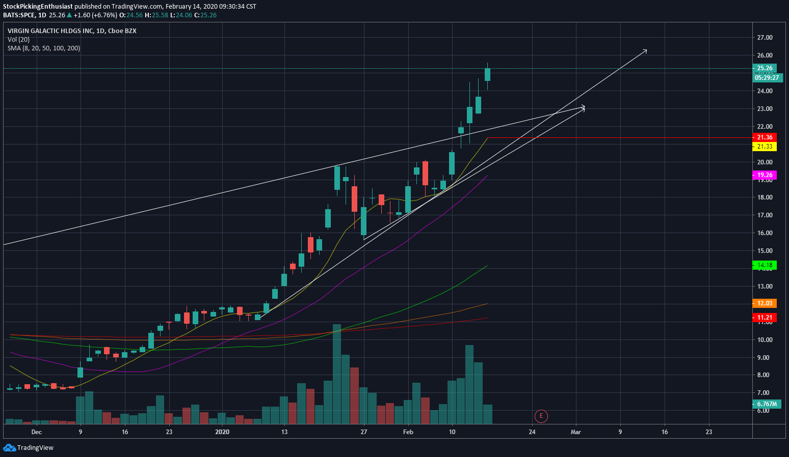Select the Vol (20) indicator legend
Image resolution: width=789 pixels, height=457 pixels.
click(18, 40)
